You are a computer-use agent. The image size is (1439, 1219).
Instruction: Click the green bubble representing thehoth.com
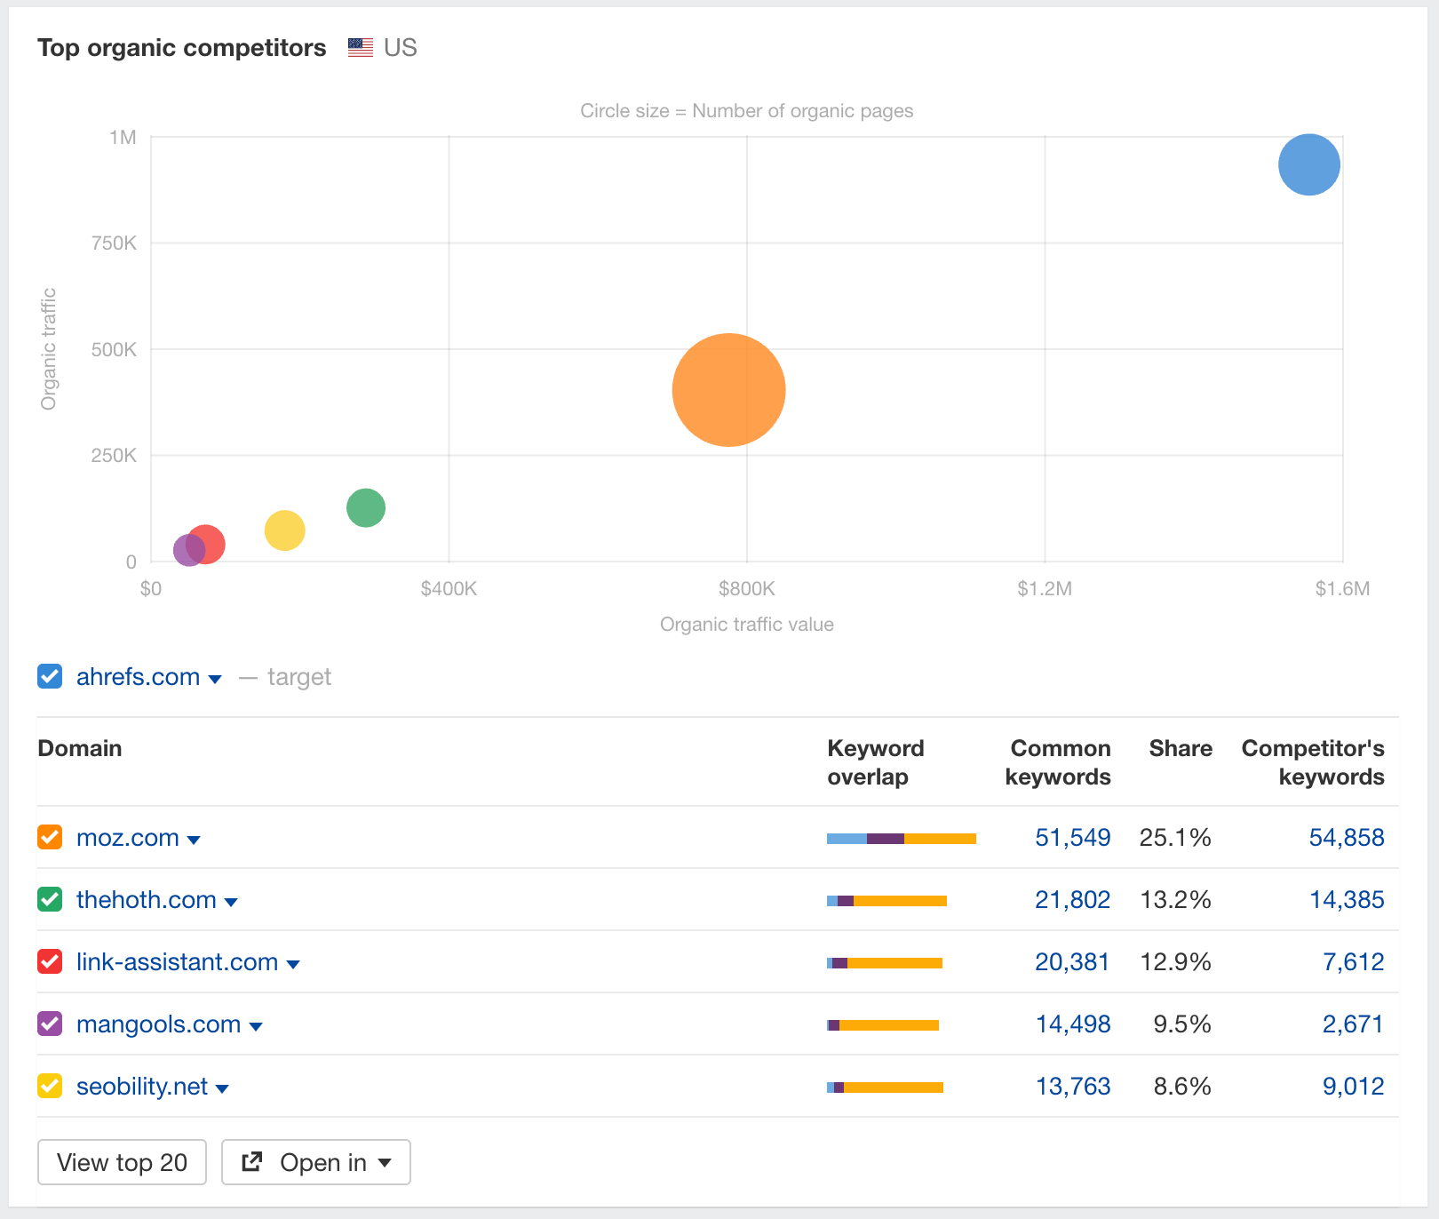365,508
